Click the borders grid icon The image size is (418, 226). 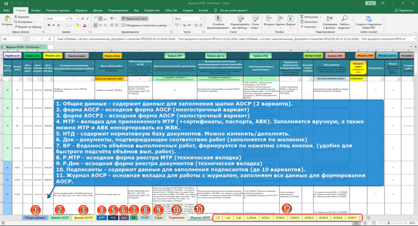pos(68,25)
